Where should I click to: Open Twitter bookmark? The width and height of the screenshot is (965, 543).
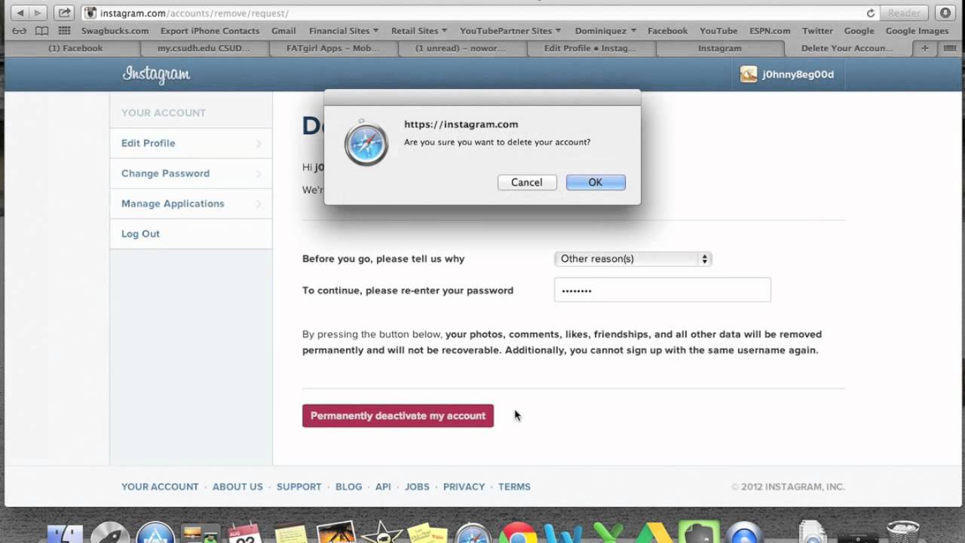click(x=817, y=31)
